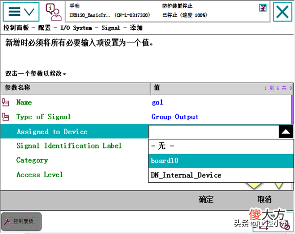The height and width of the screenshot is (234, 295).
Task: Choose board10 from the device list
Action: click(x=221, y=161)
